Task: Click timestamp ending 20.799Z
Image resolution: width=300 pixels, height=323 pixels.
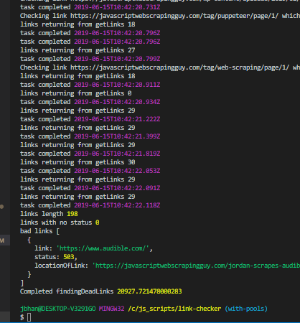Action: (x=117, y=59)
